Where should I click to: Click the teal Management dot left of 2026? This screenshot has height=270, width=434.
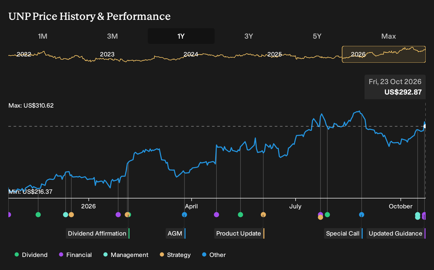[x=66, y=215]
